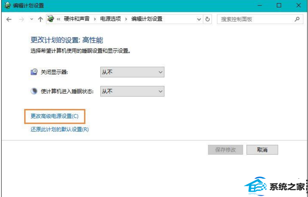Open the 硬件和声音 breadcrumb

tap(77, 19)
